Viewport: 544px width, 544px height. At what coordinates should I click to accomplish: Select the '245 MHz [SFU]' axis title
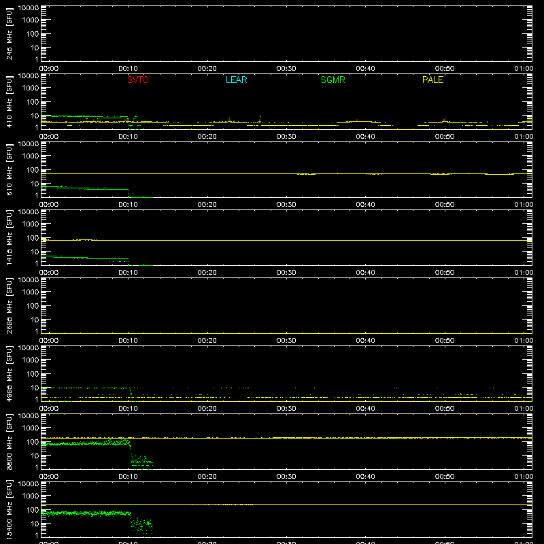pyautogui.click(x=9, y=33)
